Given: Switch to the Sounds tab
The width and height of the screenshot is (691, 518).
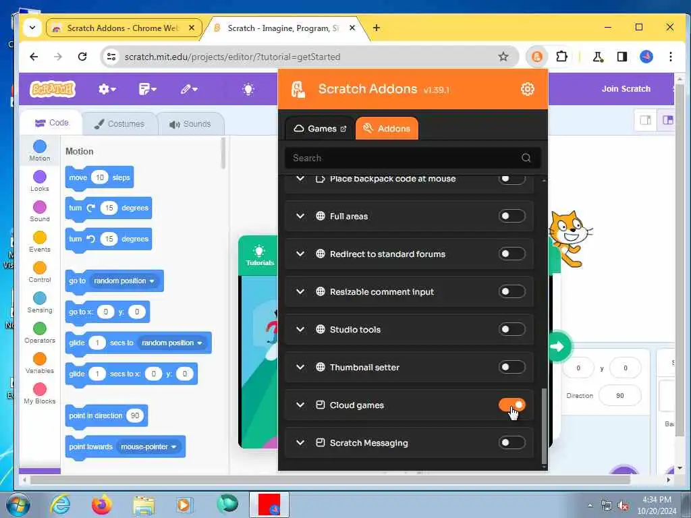Looking at the screenshot, I should (x=190, y=124).
